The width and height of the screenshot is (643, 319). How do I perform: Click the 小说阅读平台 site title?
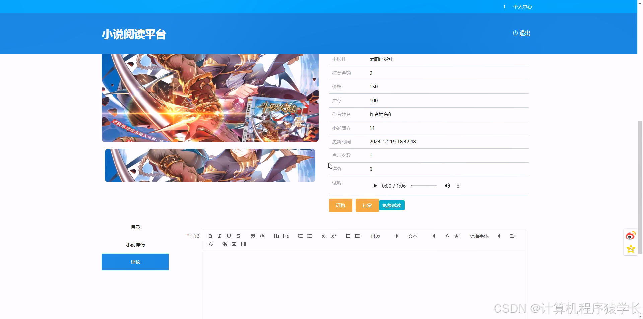134,34
